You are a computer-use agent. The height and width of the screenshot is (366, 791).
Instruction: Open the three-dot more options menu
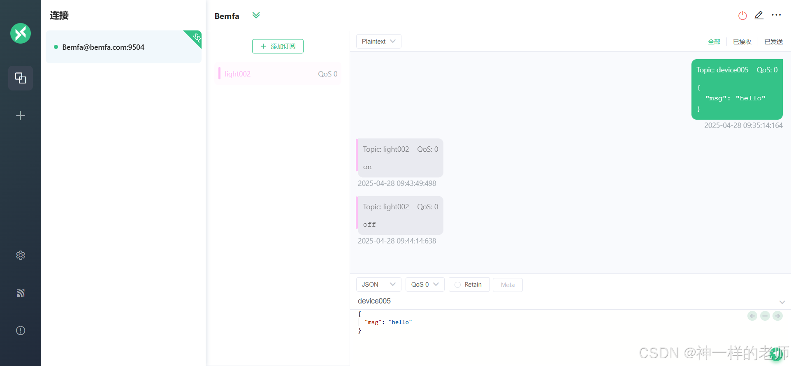776,15
